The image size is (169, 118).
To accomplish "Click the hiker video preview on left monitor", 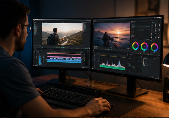I will click(62, 34).
